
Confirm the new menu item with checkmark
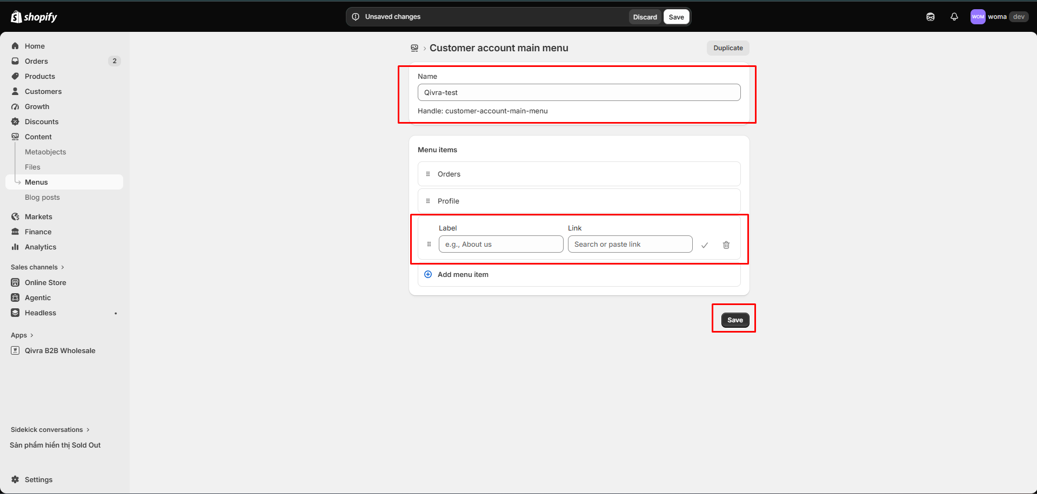tap(705, 245)
